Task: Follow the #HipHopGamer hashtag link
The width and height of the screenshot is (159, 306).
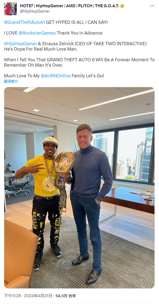Action: 21,44
